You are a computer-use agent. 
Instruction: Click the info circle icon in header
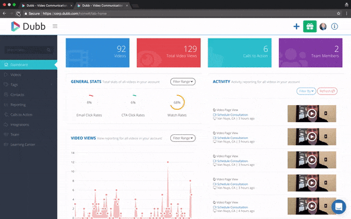(335, 26)
